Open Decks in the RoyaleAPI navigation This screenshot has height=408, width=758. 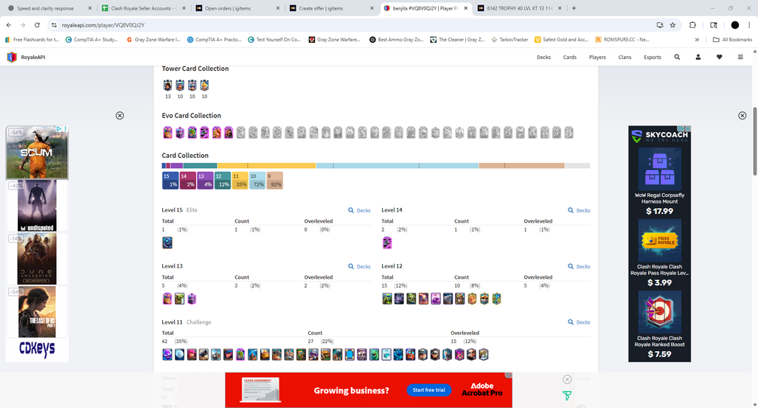point(543,57)
